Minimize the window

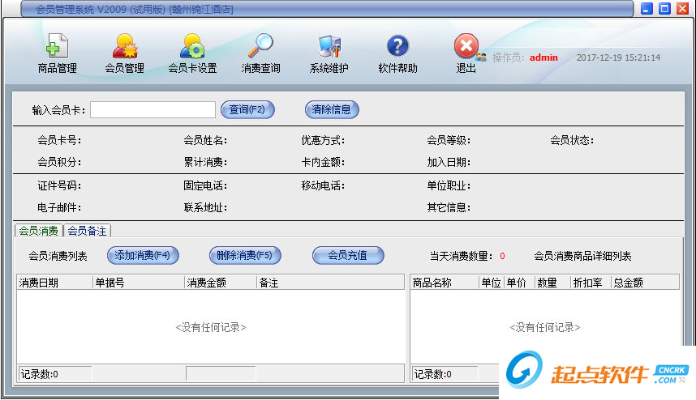coord(647,8)
